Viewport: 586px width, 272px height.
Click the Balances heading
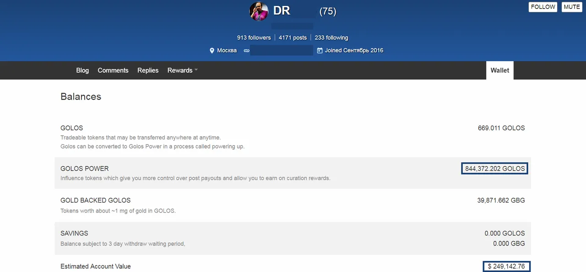(x=81, y=96)
